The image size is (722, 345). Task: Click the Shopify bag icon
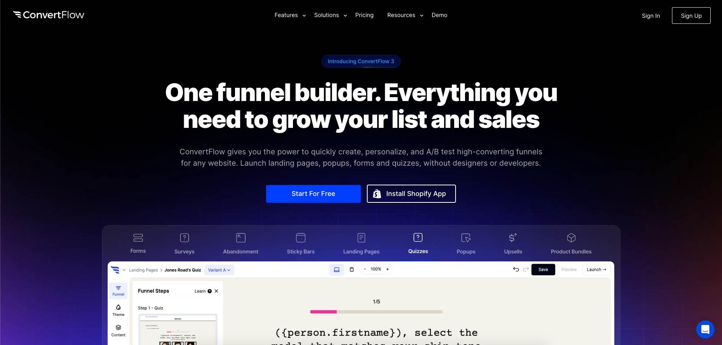click(377, 194)
